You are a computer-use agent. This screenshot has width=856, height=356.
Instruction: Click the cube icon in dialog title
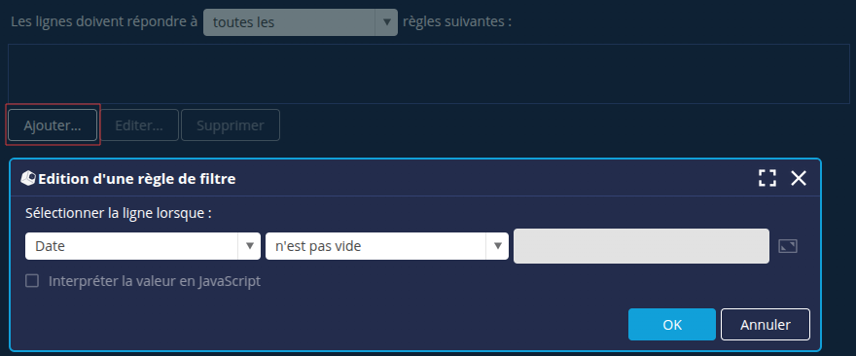pos(28,178)
